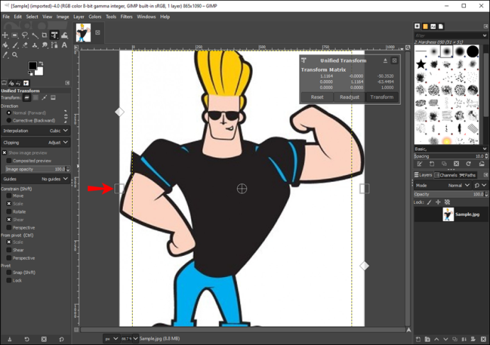Set transform target to Layer
Image resolution: width=490 pixels, height=345 pixels.
click(27, 98)
